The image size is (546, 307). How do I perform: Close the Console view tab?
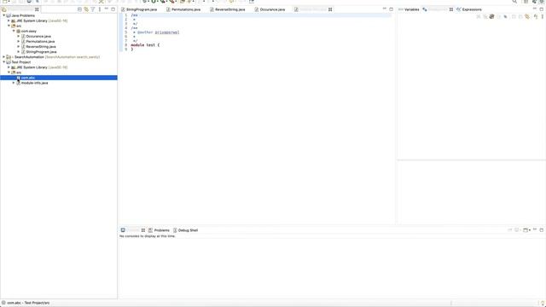tap(142, 230)
